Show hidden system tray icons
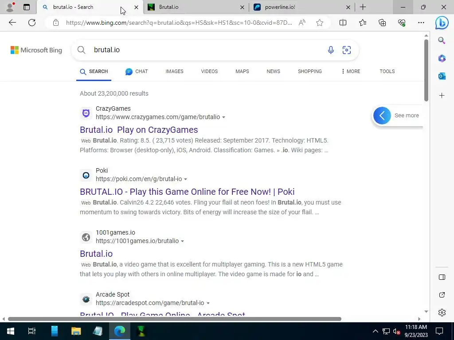Screen dimensions: 454x340 375,331
